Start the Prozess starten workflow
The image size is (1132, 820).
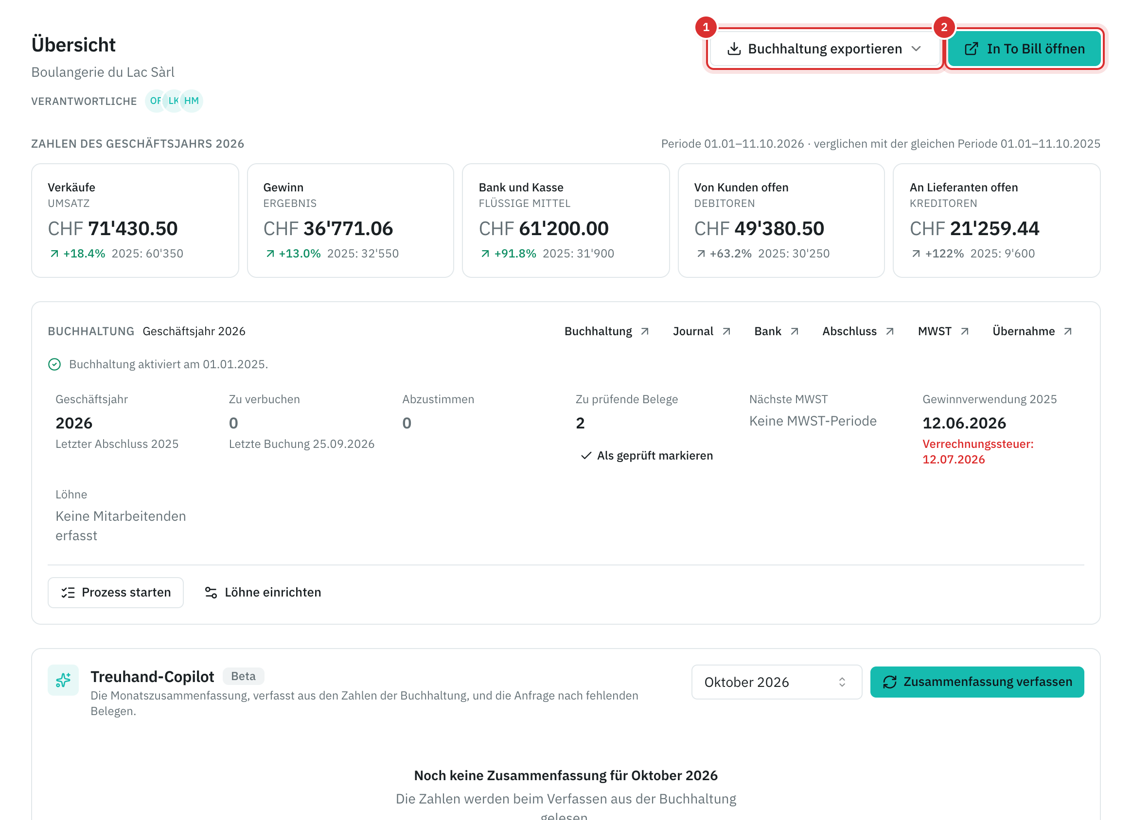(115, 592)
